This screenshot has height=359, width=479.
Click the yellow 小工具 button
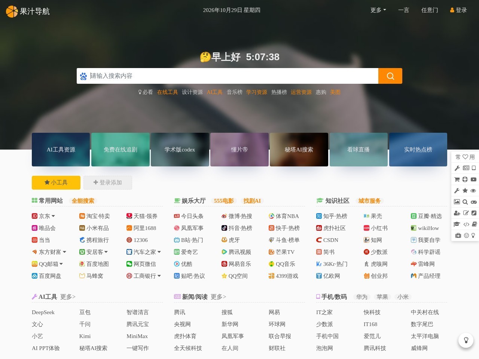pos(56,182)
